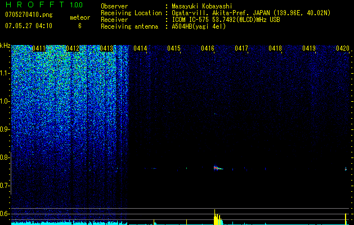Click the 0415 time marker
Screen dimensions: 354x225
point(174,48)
